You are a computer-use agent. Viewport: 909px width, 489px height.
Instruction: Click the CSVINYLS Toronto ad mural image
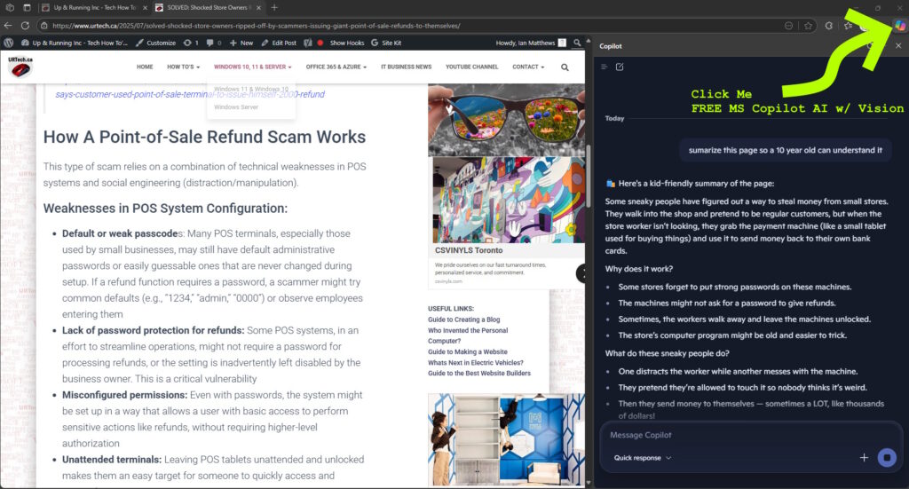point(495,201)
